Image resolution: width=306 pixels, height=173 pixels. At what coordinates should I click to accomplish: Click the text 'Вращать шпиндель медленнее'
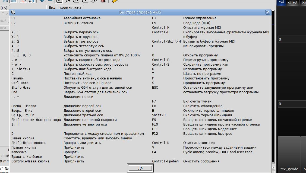click(210, 129)
